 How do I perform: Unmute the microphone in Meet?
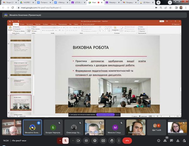pos(65,141)
